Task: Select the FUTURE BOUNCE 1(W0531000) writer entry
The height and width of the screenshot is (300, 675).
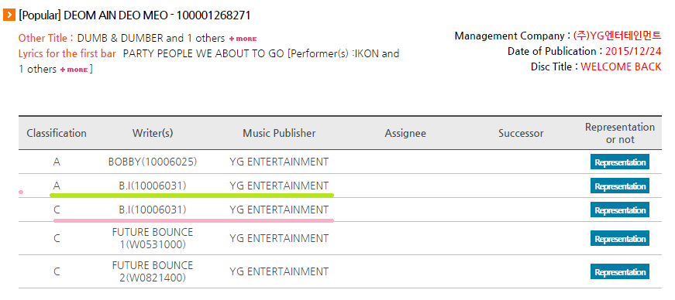Action: (153, 239)
